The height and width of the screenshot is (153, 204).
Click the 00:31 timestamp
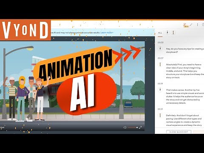coord(160,109)
